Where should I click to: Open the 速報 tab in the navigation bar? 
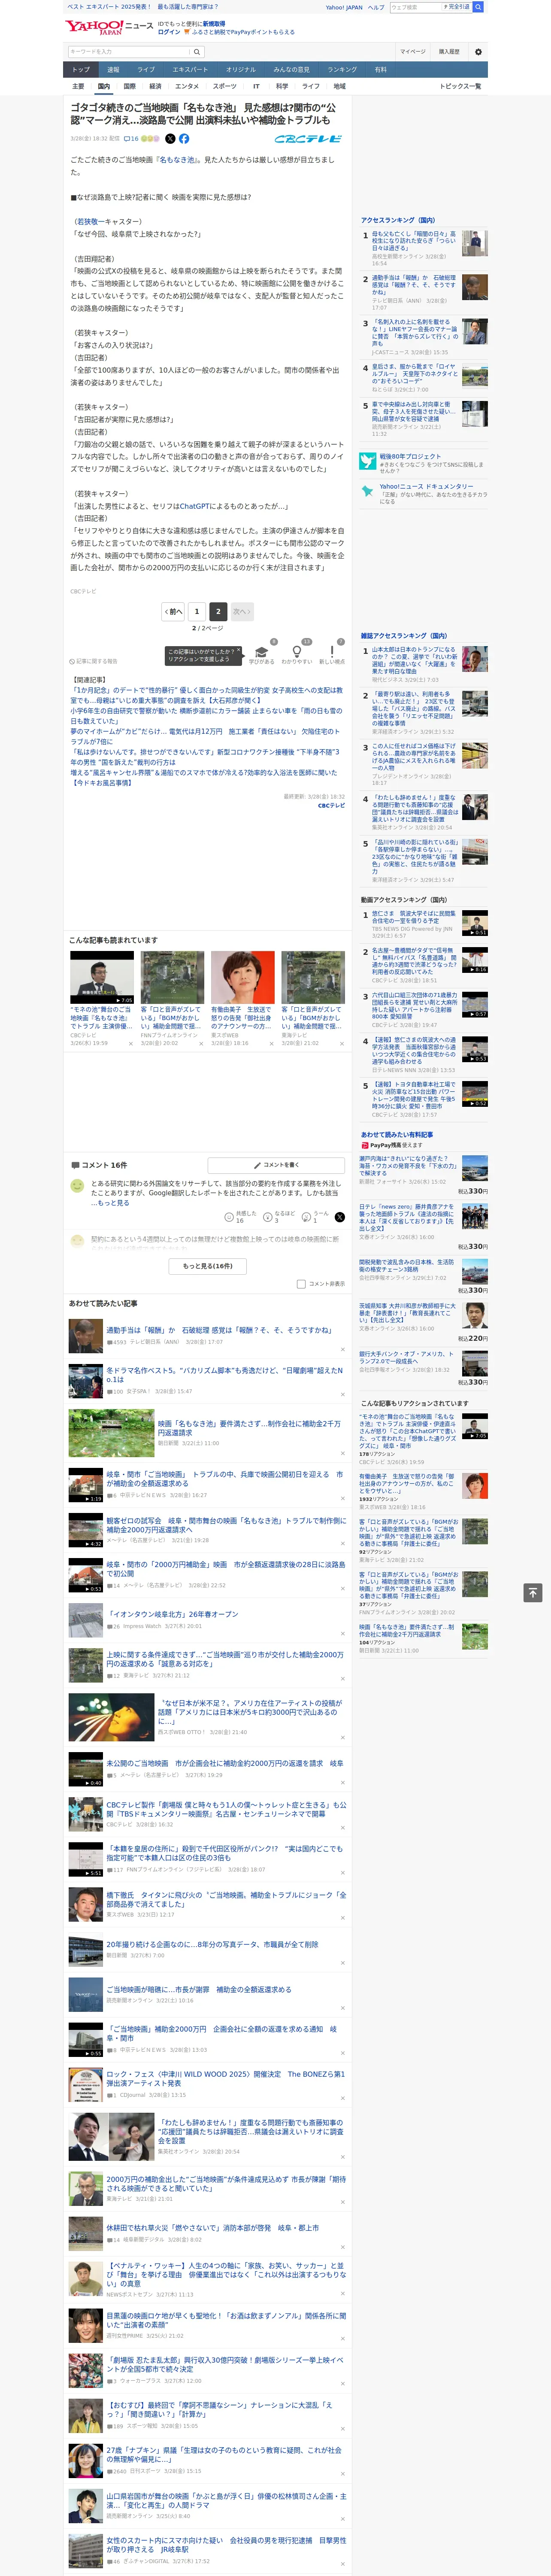point(113,70)
